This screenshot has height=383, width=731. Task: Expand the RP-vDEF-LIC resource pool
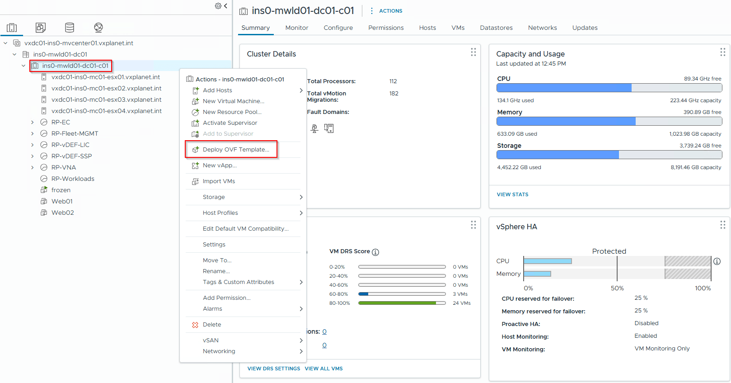pos(33,145)
